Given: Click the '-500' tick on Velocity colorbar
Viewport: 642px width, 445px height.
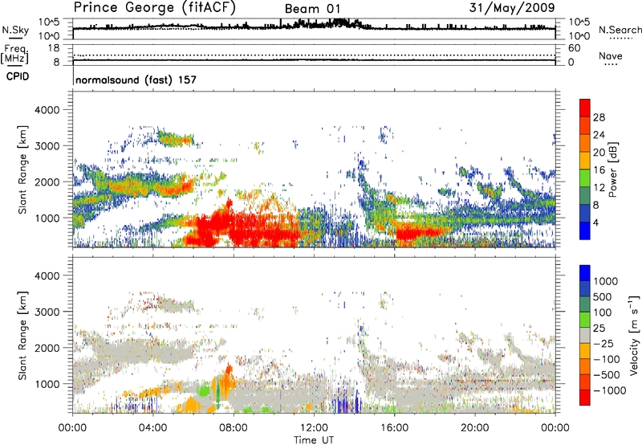Looking at the screenshot, I should (607, 374).
